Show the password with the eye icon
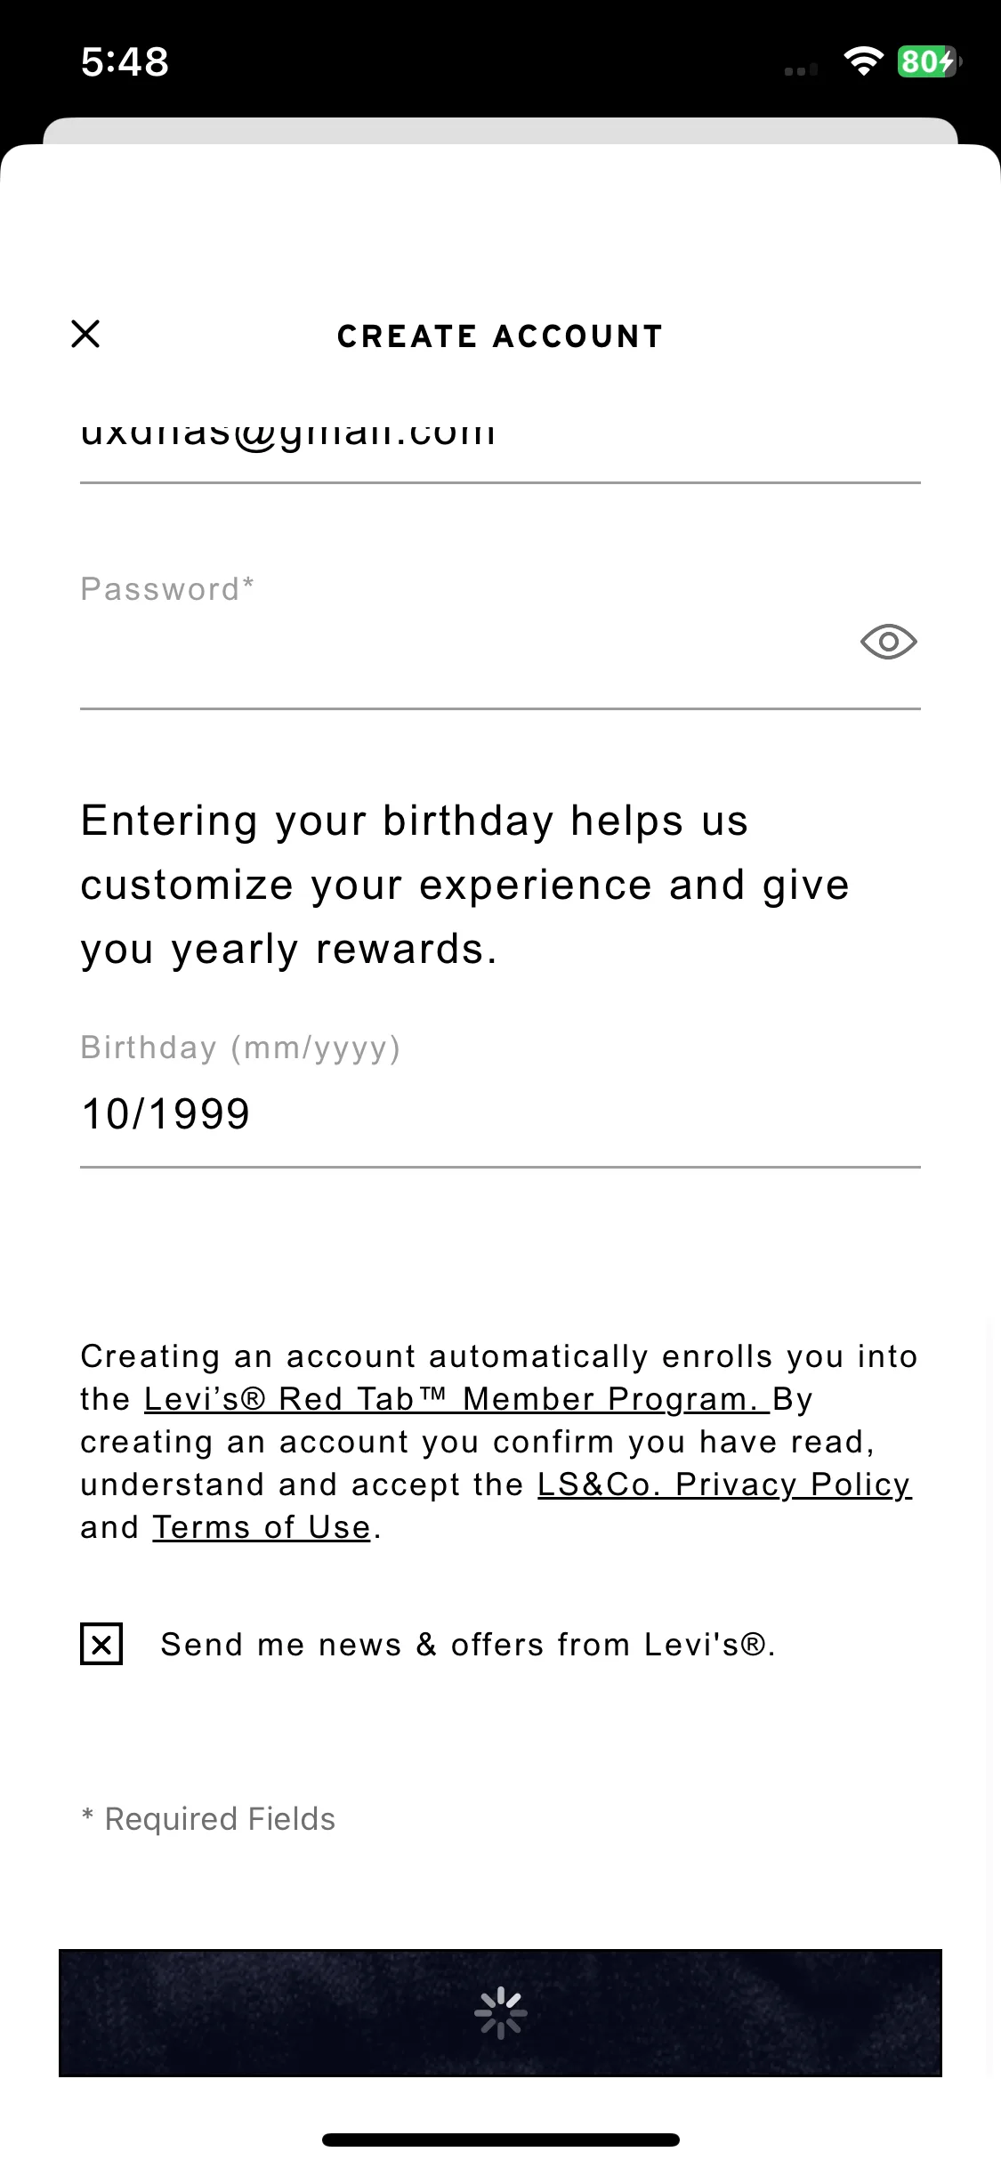This screenshot has height=2168, width=1001. (x=888, y=642)
